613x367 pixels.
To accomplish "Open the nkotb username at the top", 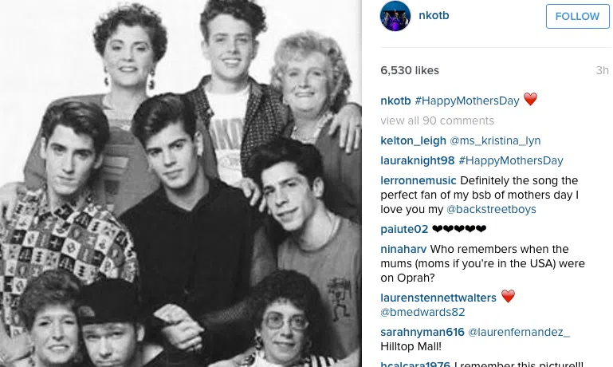I will [x=434, y=16].
